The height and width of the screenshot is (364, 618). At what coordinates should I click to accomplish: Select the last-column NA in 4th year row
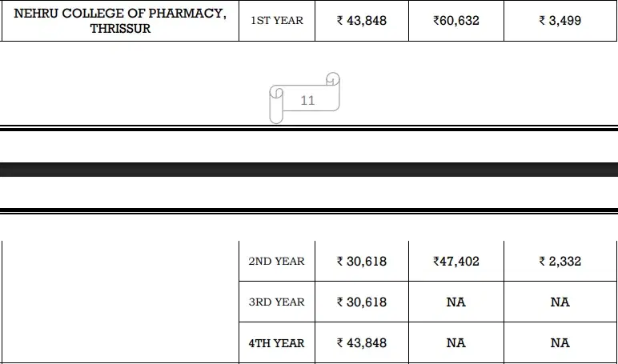tap(560, 343)
